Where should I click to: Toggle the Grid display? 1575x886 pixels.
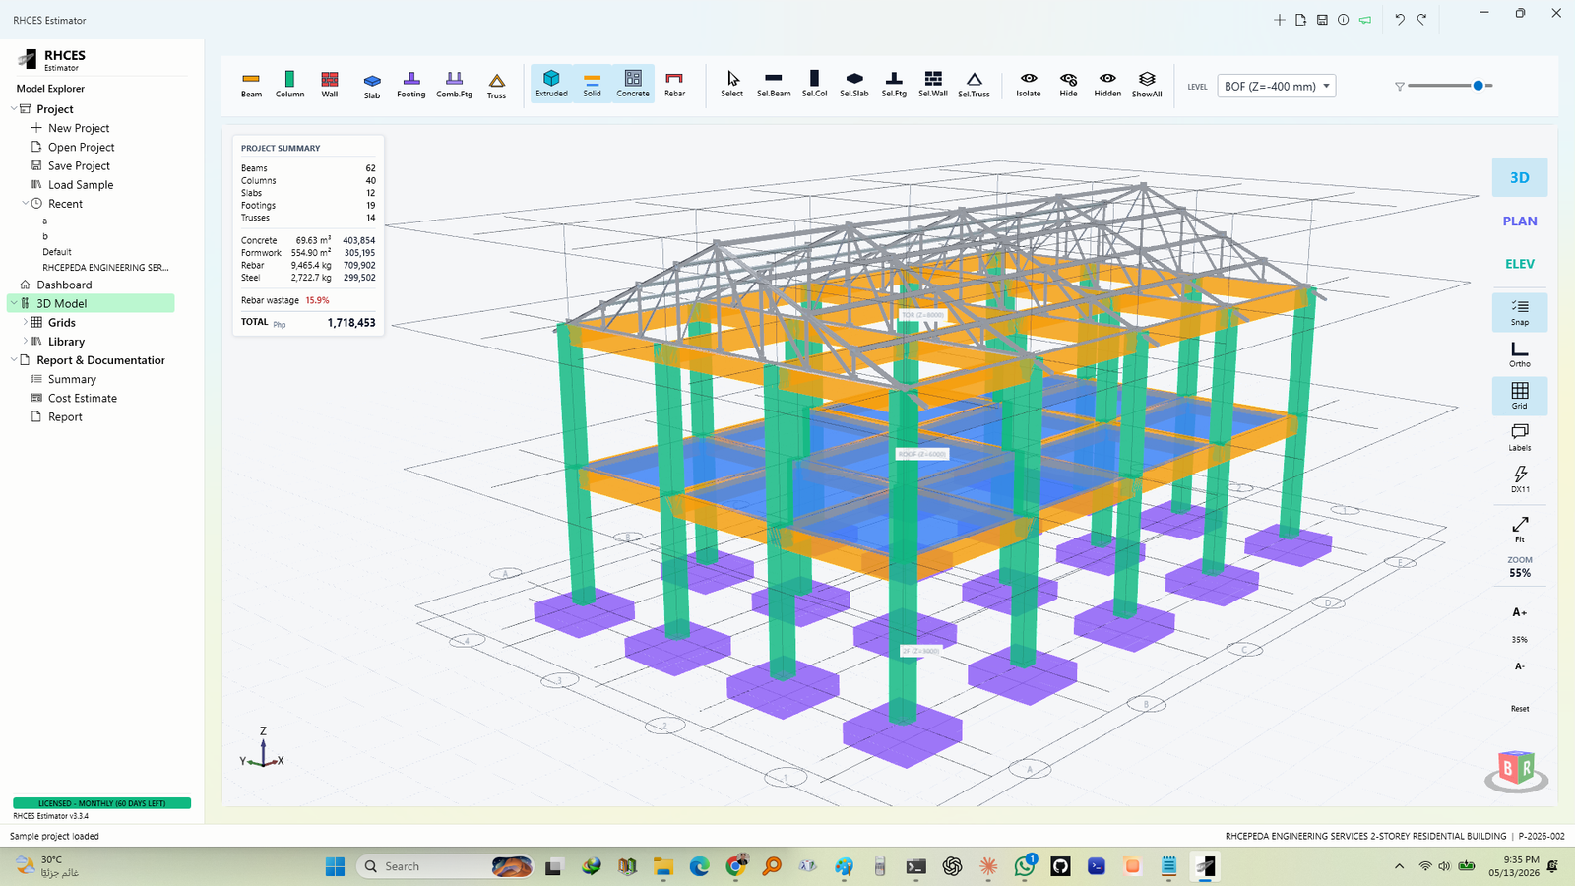[x=1520, y=396]
